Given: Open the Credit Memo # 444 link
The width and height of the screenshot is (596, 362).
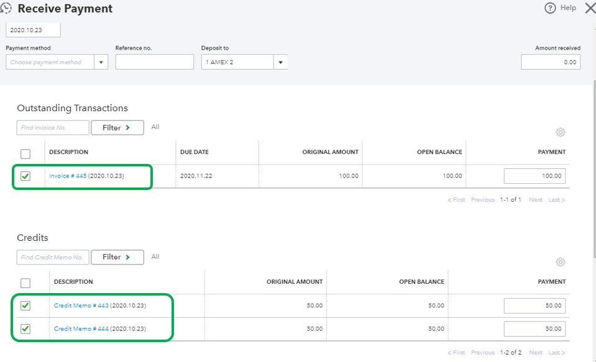Looking at the screenshot, I should 81,328.
